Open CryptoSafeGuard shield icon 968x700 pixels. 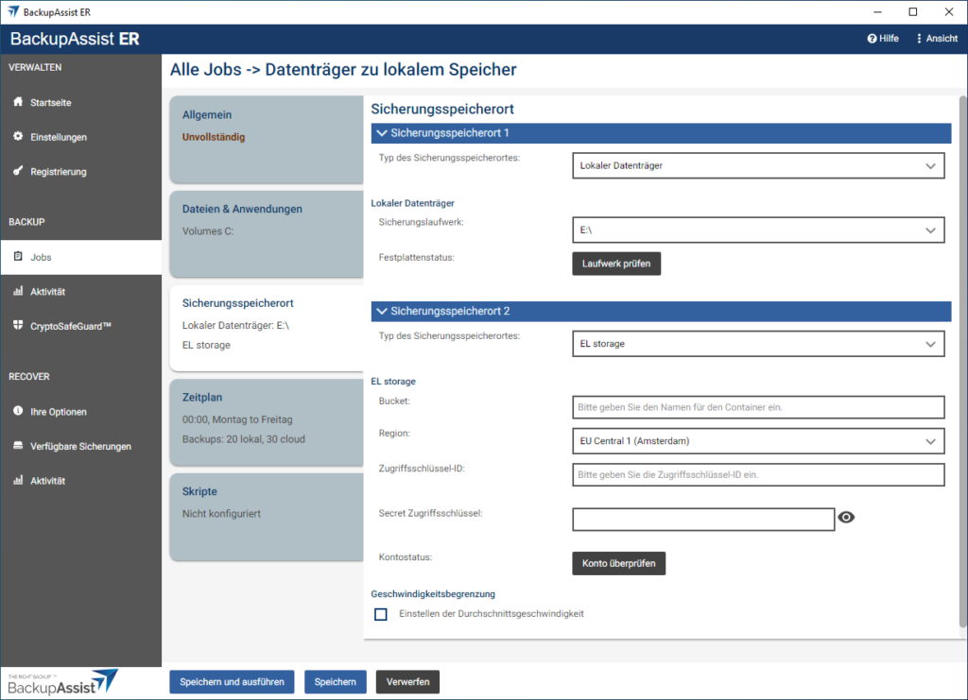click(x=18, y=326)
